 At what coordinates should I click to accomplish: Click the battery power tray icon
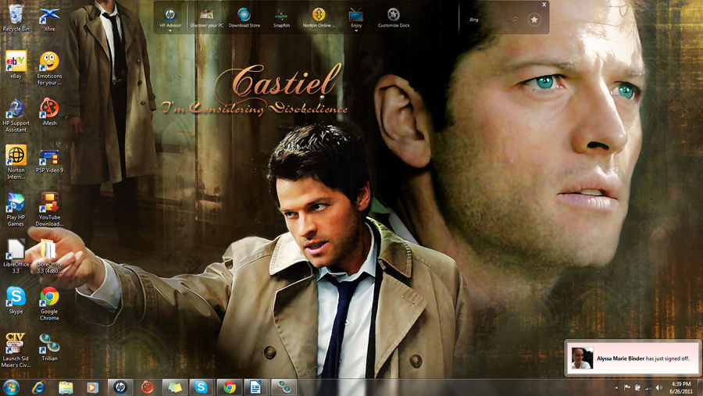[637, 387]
